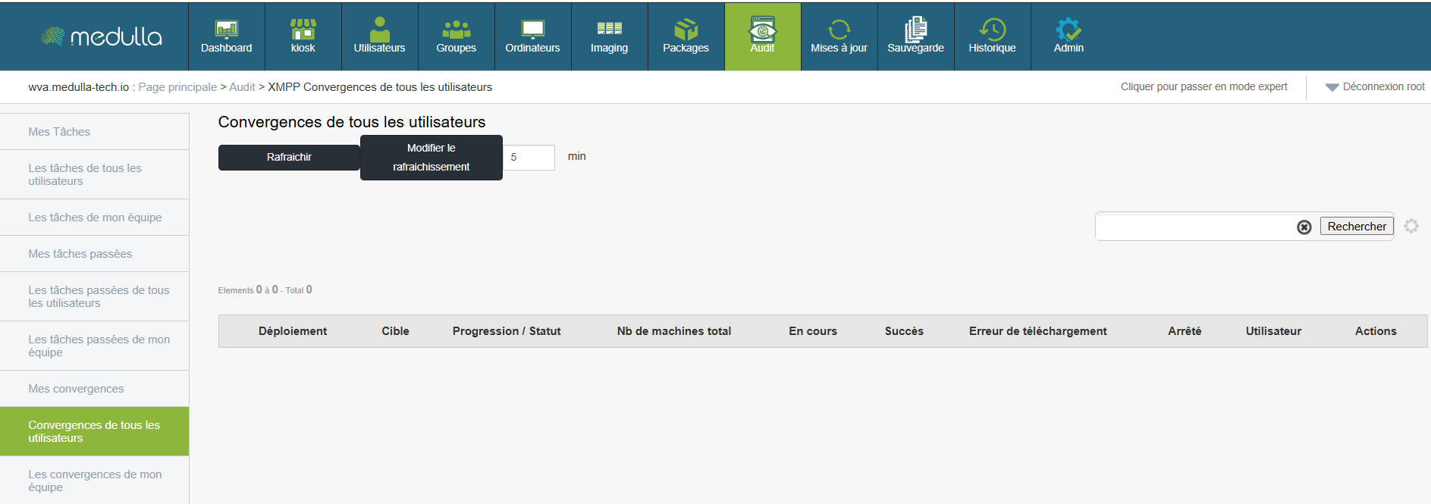Select Mes Tâches in the sidebar
The width and height of the screenshot is (1431, 504).
59,132
